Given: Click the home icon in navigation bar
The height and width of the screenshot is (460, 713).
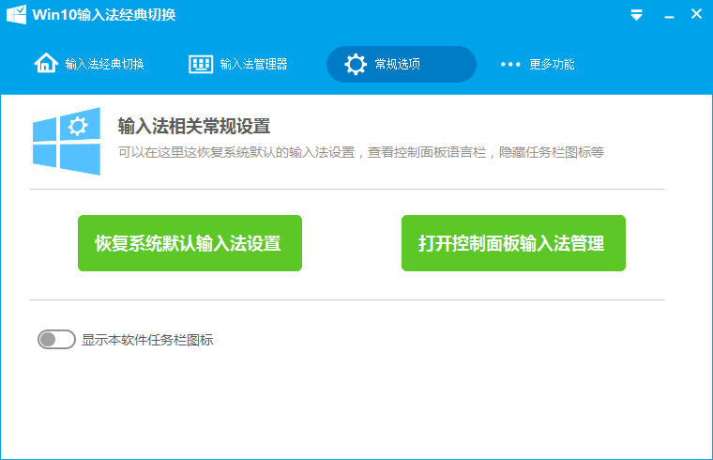Looking at the screenshot, I should click(x=46, y=63).
